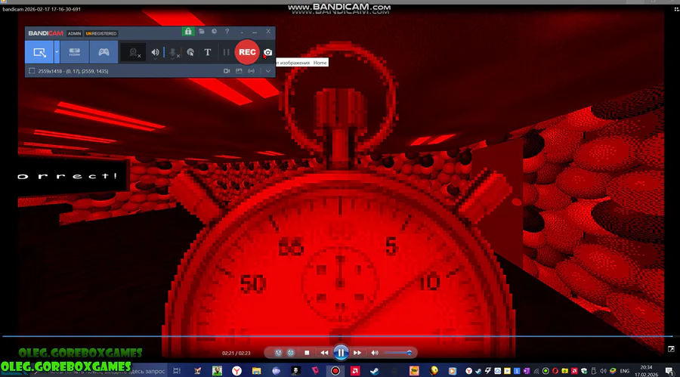680x377 pixels.
Task: Open File Explorer from taskbar
Action: [257, 371]
